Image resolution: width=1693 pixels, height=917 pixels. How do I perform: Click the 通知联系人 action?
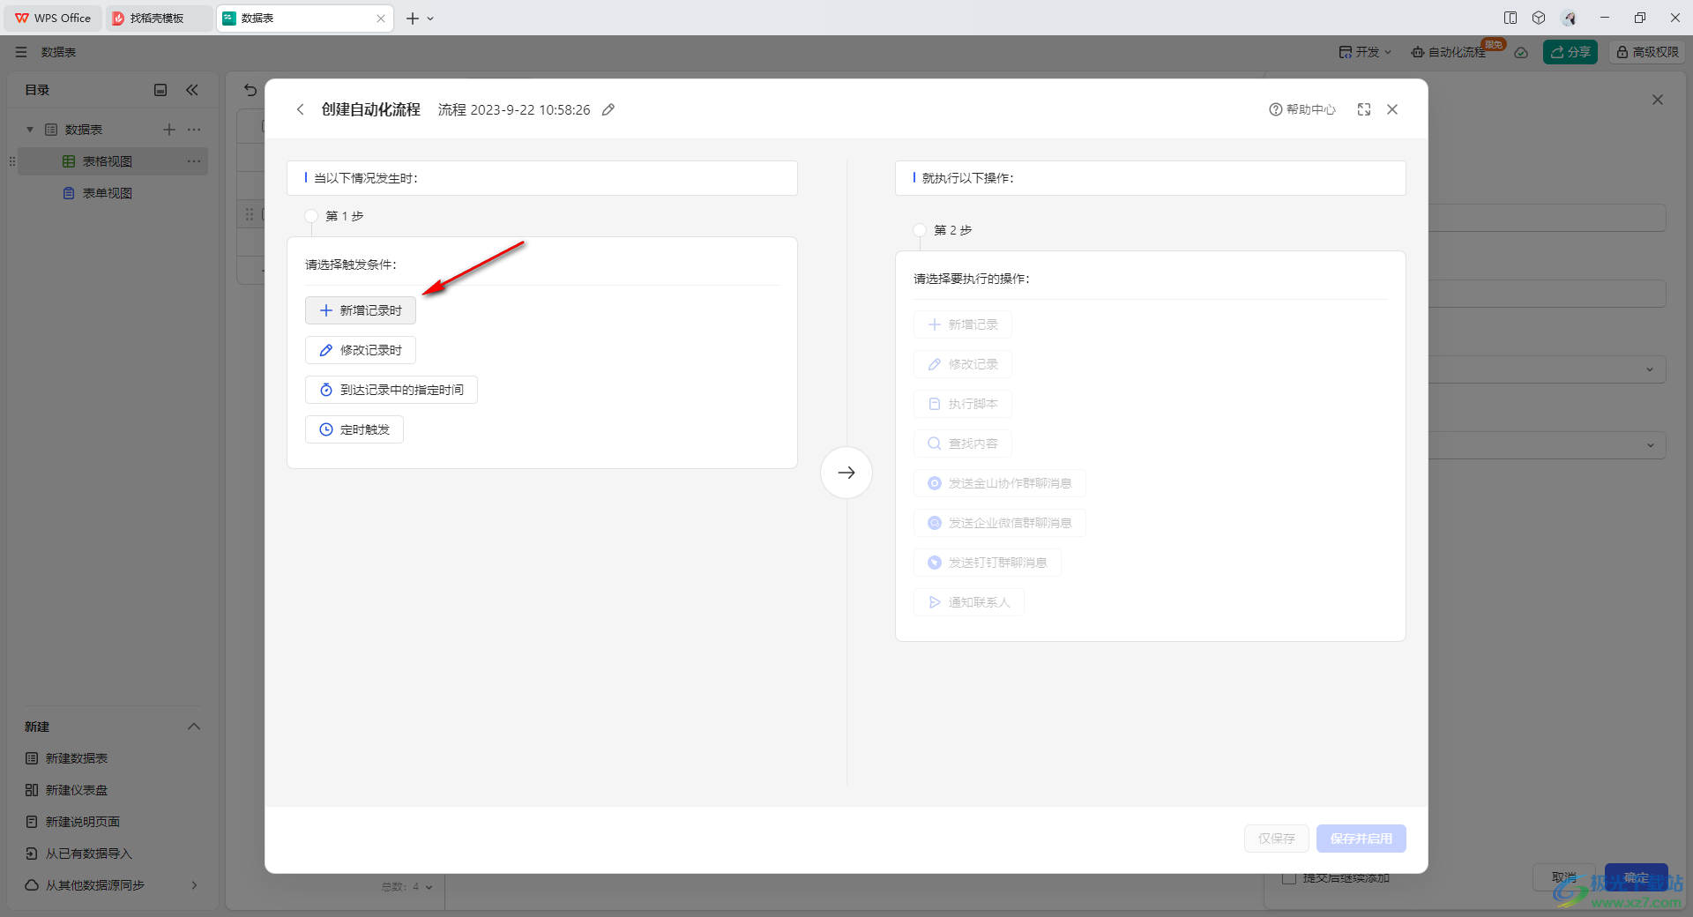tap(969, 602)
